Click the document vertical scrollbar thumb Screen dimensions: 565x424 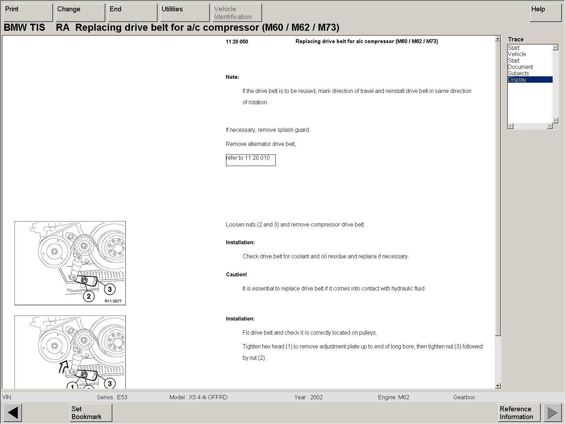(x=498, y=187)
